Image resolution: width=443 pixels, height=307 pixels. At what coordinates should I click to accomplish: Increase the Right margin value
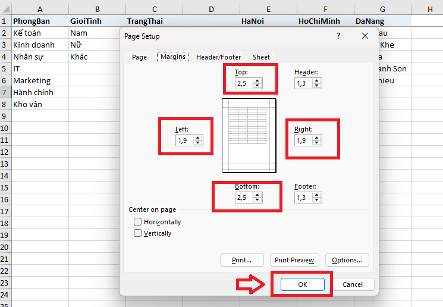[x=317, y=138]
